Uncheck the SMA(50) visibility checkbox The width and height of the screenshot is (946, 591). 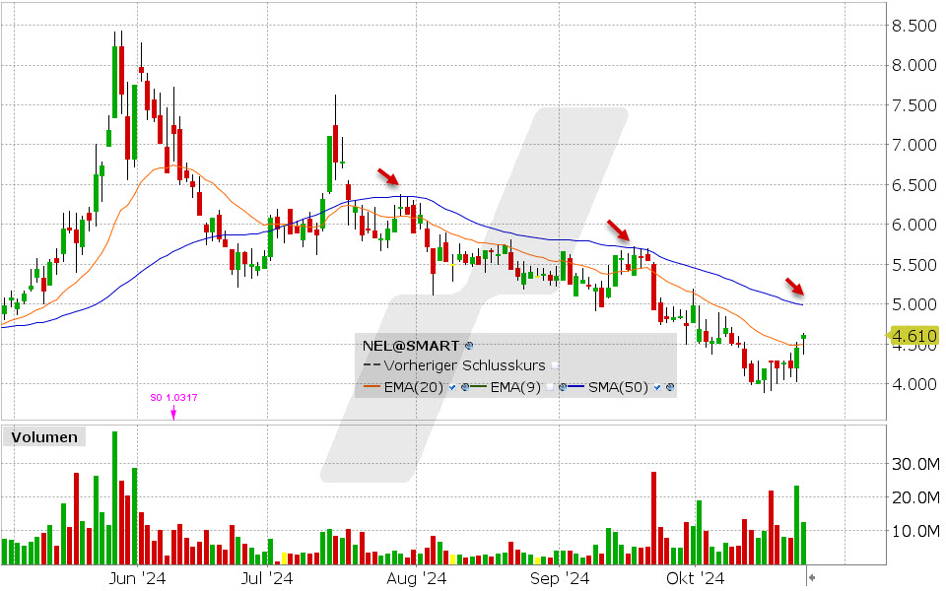[x=657, y=387]
